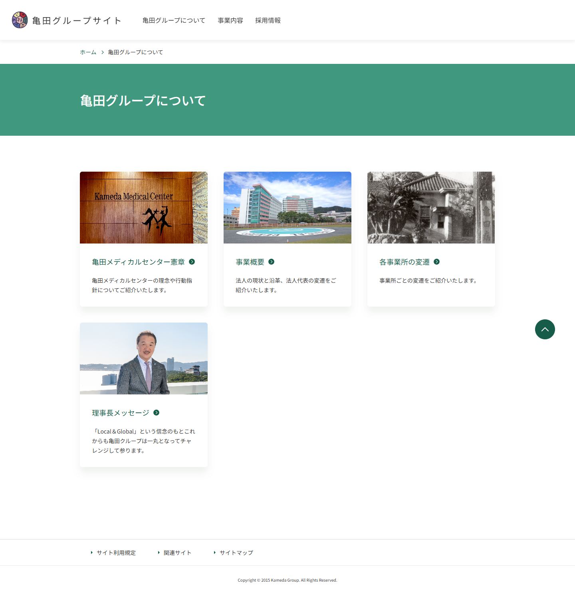Open 関連サイト in the footer
Image resolution: width=575 pixels, height=594 pixels.
[178, 553]
